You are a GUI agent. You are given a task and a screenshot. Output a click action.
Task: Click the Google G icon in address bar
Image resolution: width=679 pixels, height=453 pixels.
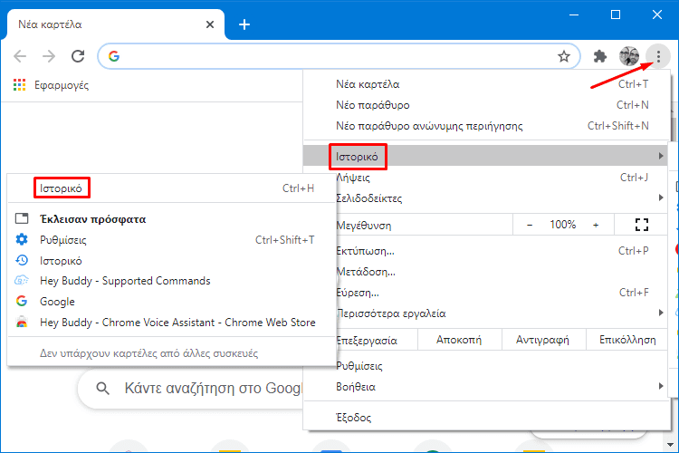(x=114, y=56)
